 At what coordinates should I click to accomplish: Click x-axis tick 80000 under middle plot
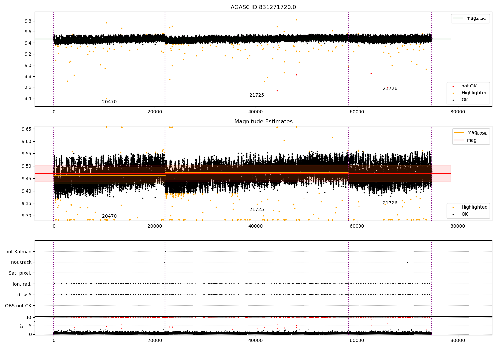coord(458,226)
